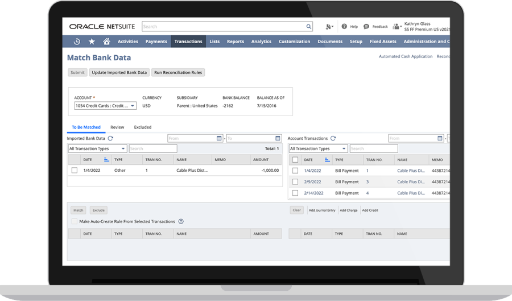
Task: Click the global Search field
Action: coord(224,26)
